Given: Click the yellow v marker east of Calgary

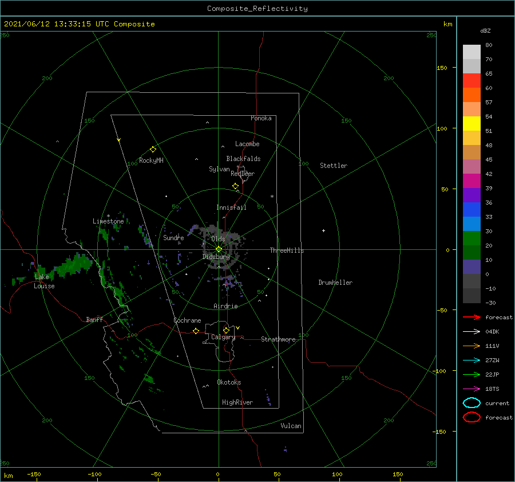Looking at the screenshot, I should coord(238,328).
